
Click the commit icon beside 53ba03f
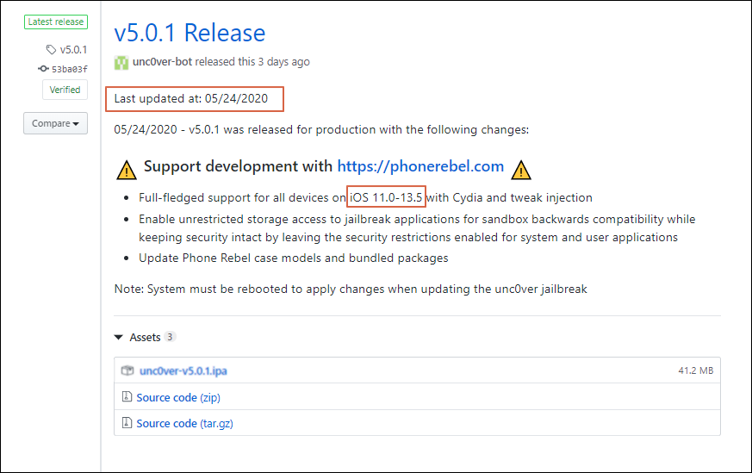tap(43, 69)
